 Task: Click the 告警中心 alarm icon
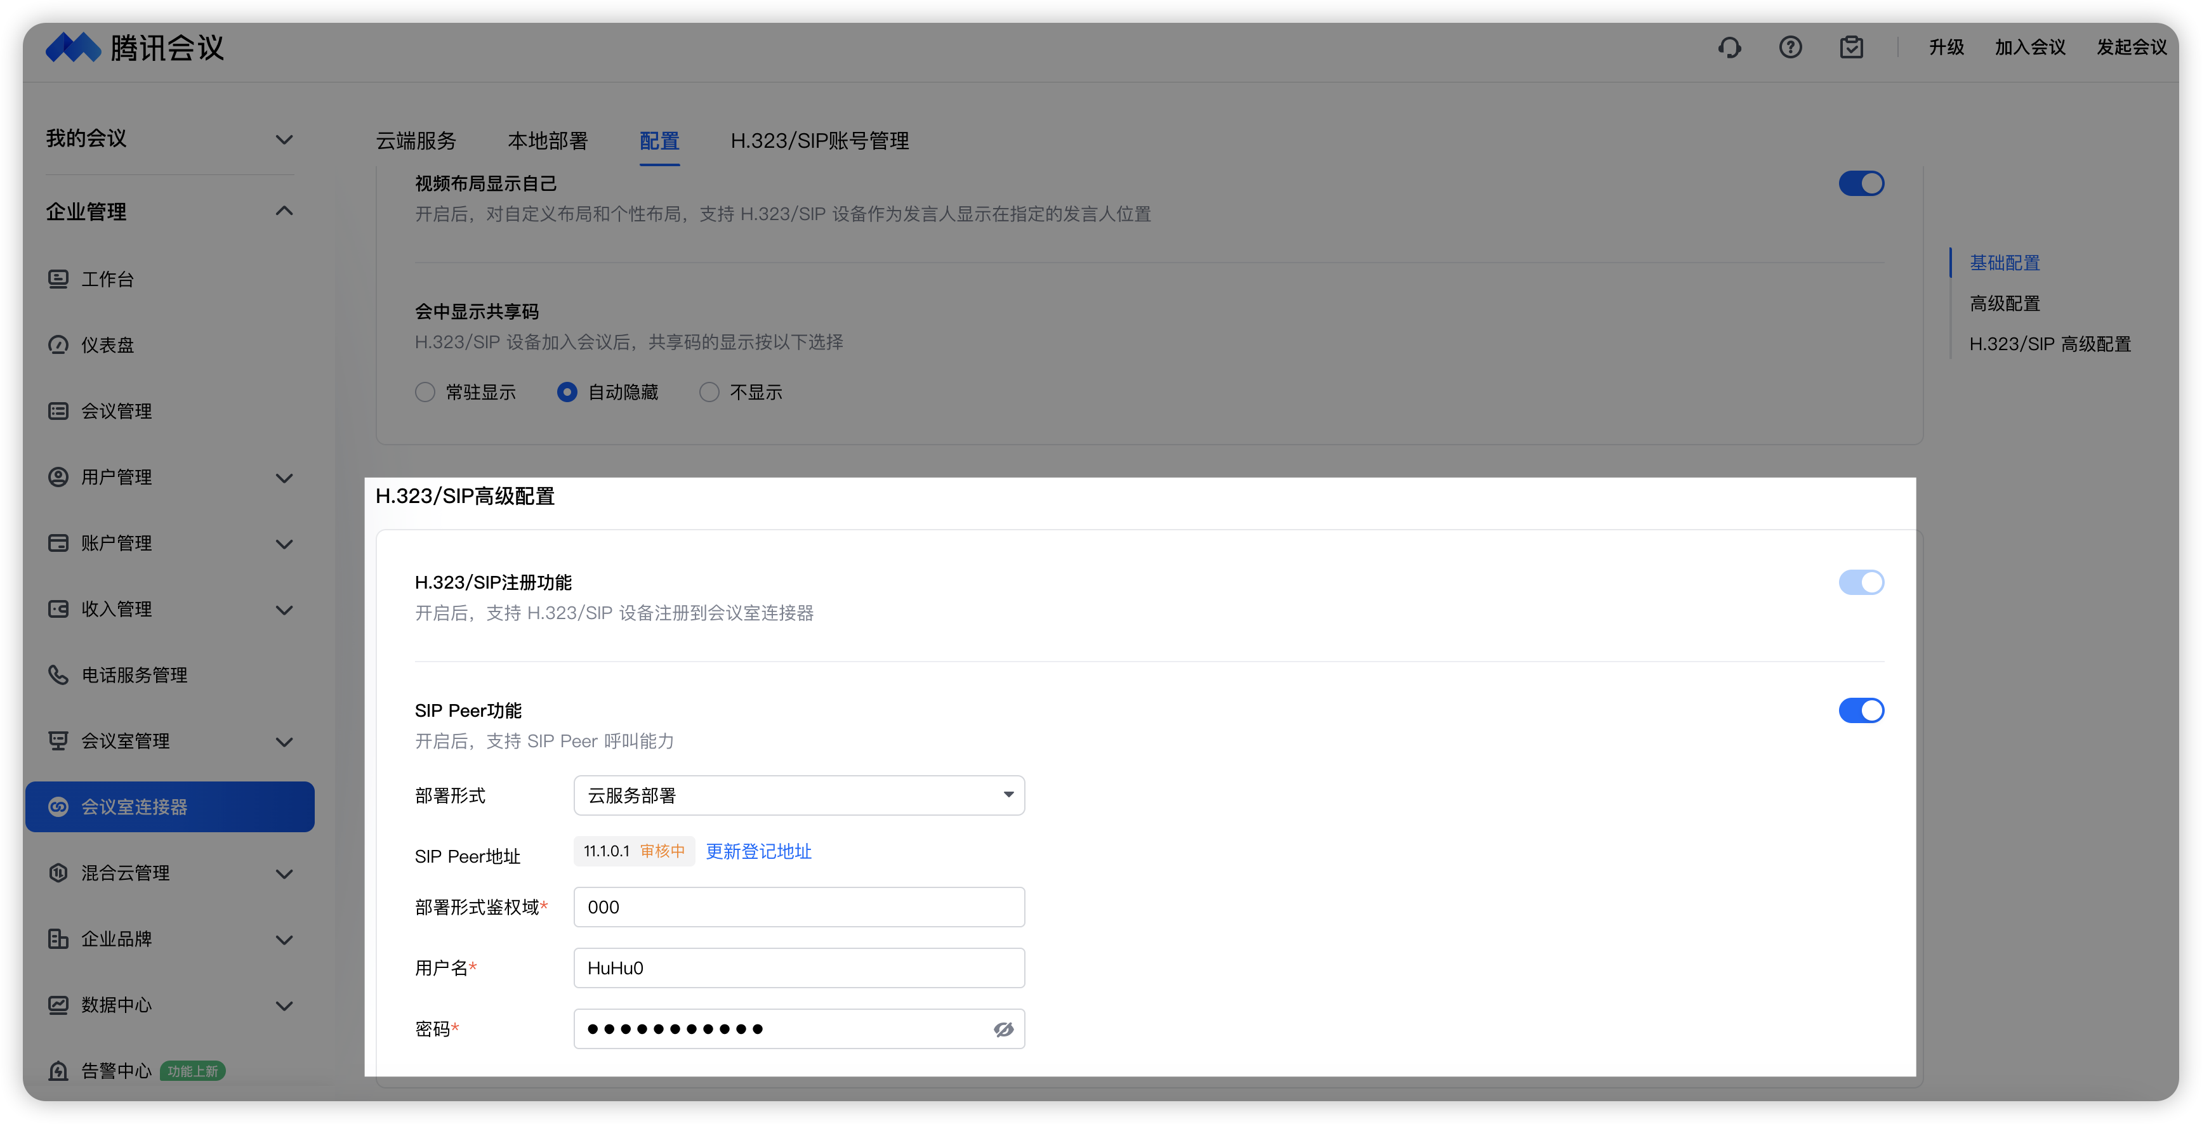(58, 1070)
